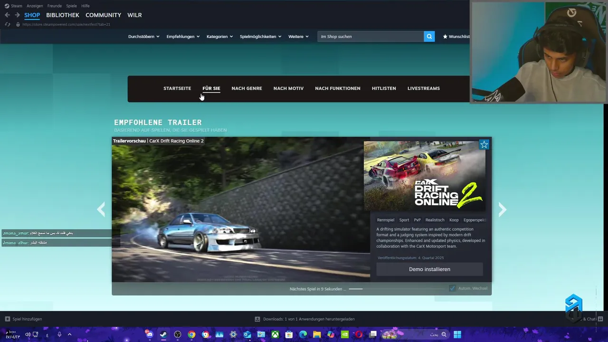
Task: Open Opera browser from the taskbar
Action: click(359, 334)
